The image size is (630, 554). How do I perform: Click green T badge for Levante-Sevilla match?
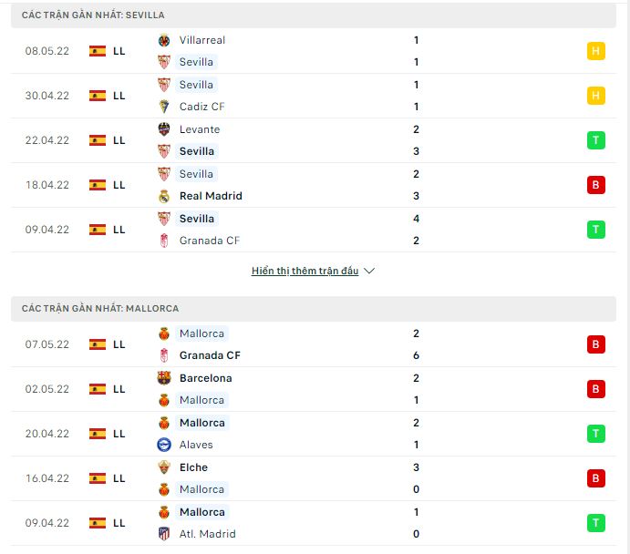pyautogui.click(x=596, y=140)
